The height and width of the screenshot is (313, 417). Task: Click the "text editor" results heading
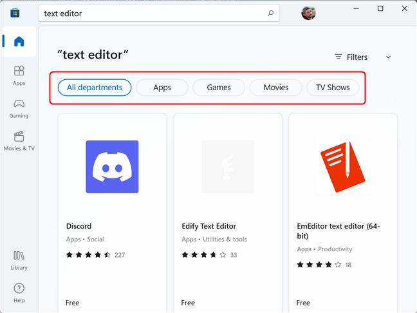(x=93, y=55)
